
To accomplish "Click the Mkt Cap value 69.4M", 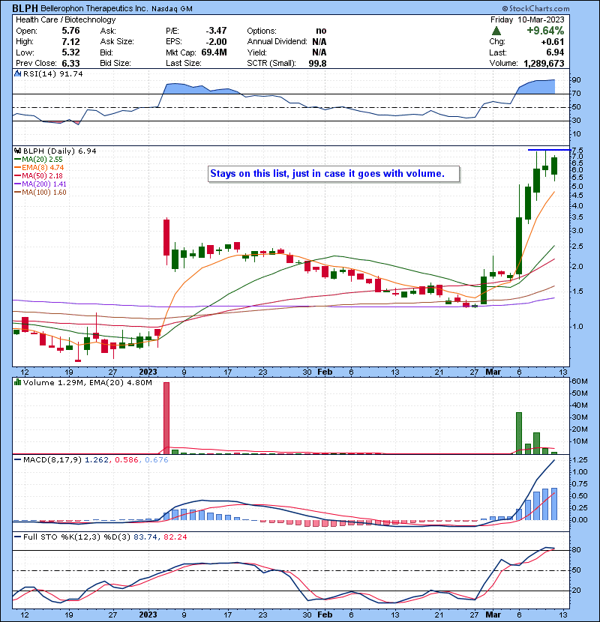I will (x=214, y=52).
